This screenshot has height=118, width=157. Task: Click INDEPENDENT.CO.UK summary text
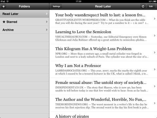[x=102, y=89]
